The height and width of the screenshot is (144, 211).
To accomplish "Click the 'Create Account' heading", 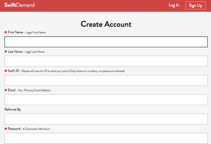I will [x=106, y=24].
